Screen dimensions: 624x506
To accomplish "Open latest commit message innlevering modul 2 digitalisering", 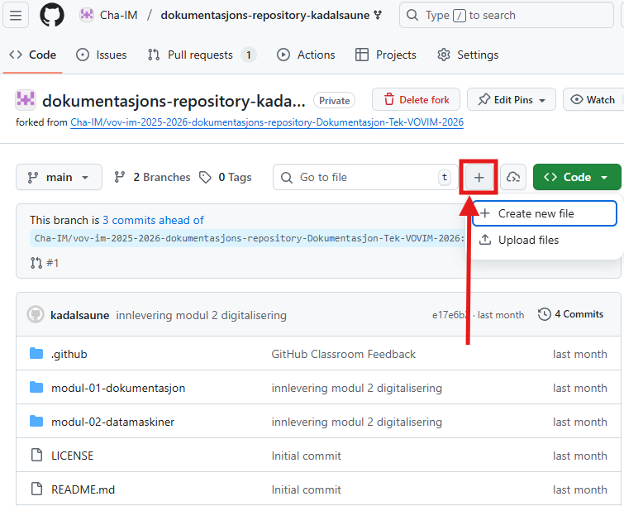I will (x=202, y=315).
